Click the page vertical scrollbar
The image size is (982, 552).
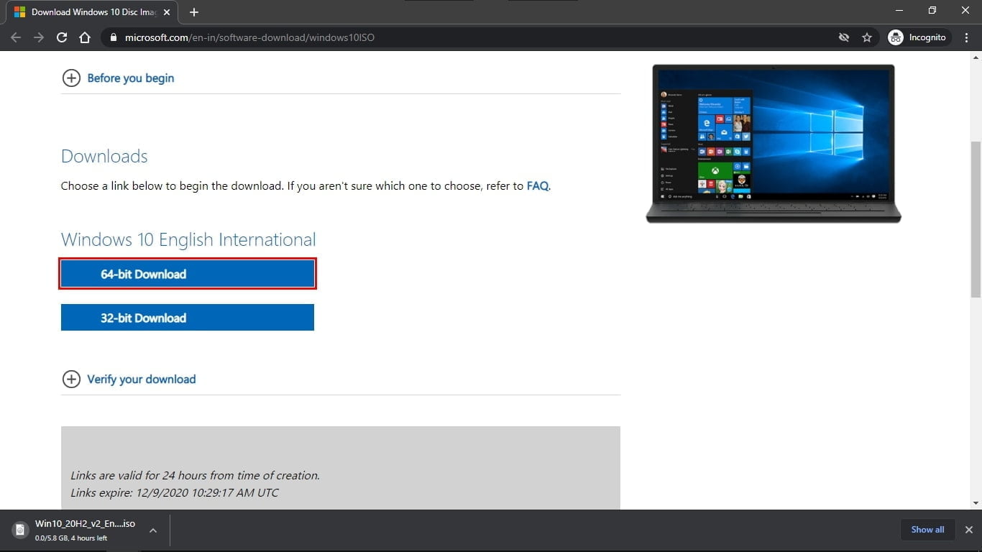pyautogui.click(x=976, y=219)
